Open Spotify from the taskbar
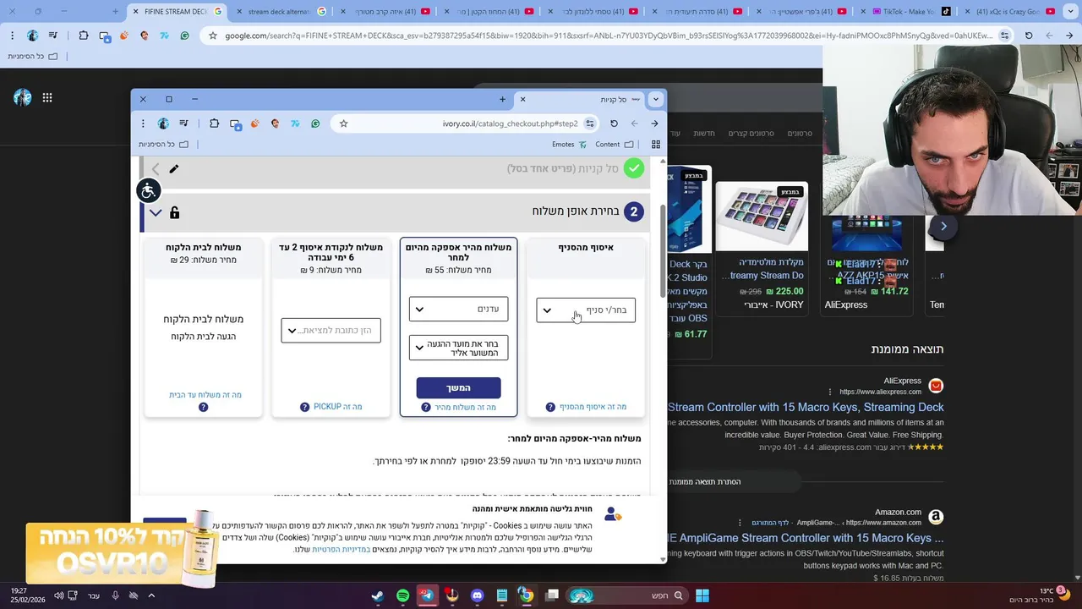1082x609 pixels. [402, 595]
